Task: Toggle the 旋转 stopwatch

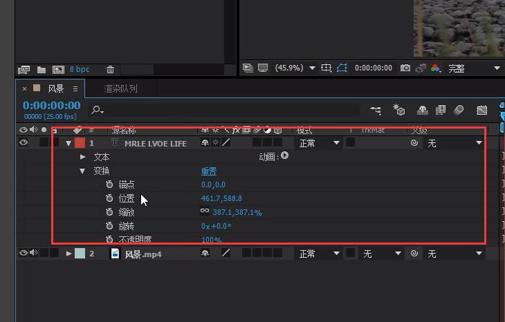Action: pos(109,226)
